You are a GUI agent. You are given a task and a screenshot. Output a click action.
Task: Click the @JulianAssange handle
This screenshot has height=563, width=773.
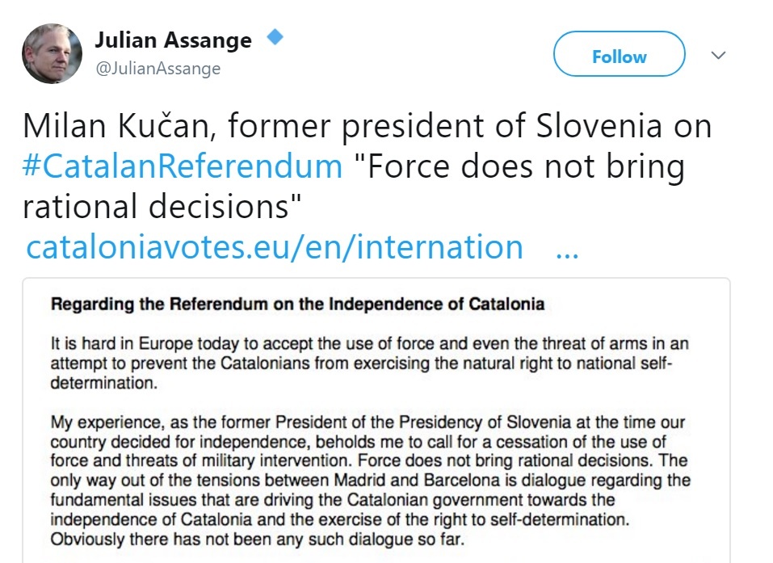[158, 69]
